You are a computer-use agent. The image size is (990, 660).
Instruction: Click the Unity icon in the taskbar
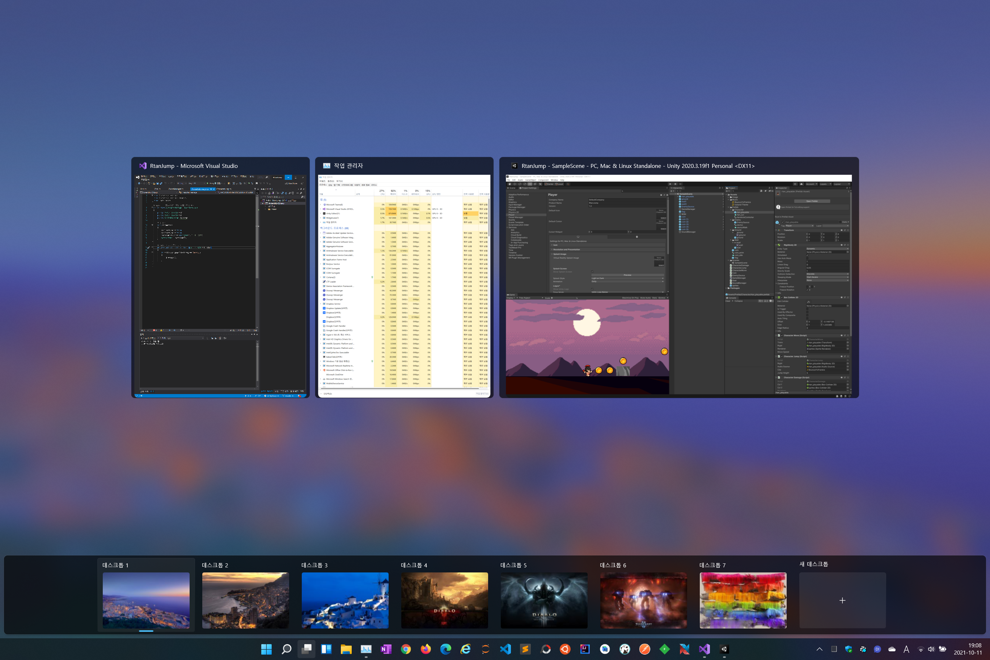(724, 649)
